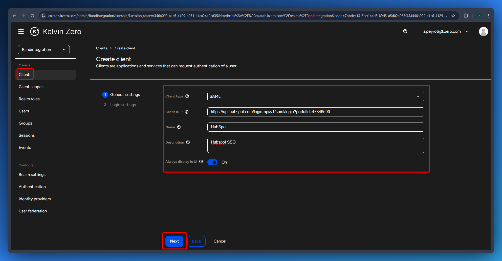The image size is (502, 261).
Task: Click the Description help icon
Action: (188, 142)
